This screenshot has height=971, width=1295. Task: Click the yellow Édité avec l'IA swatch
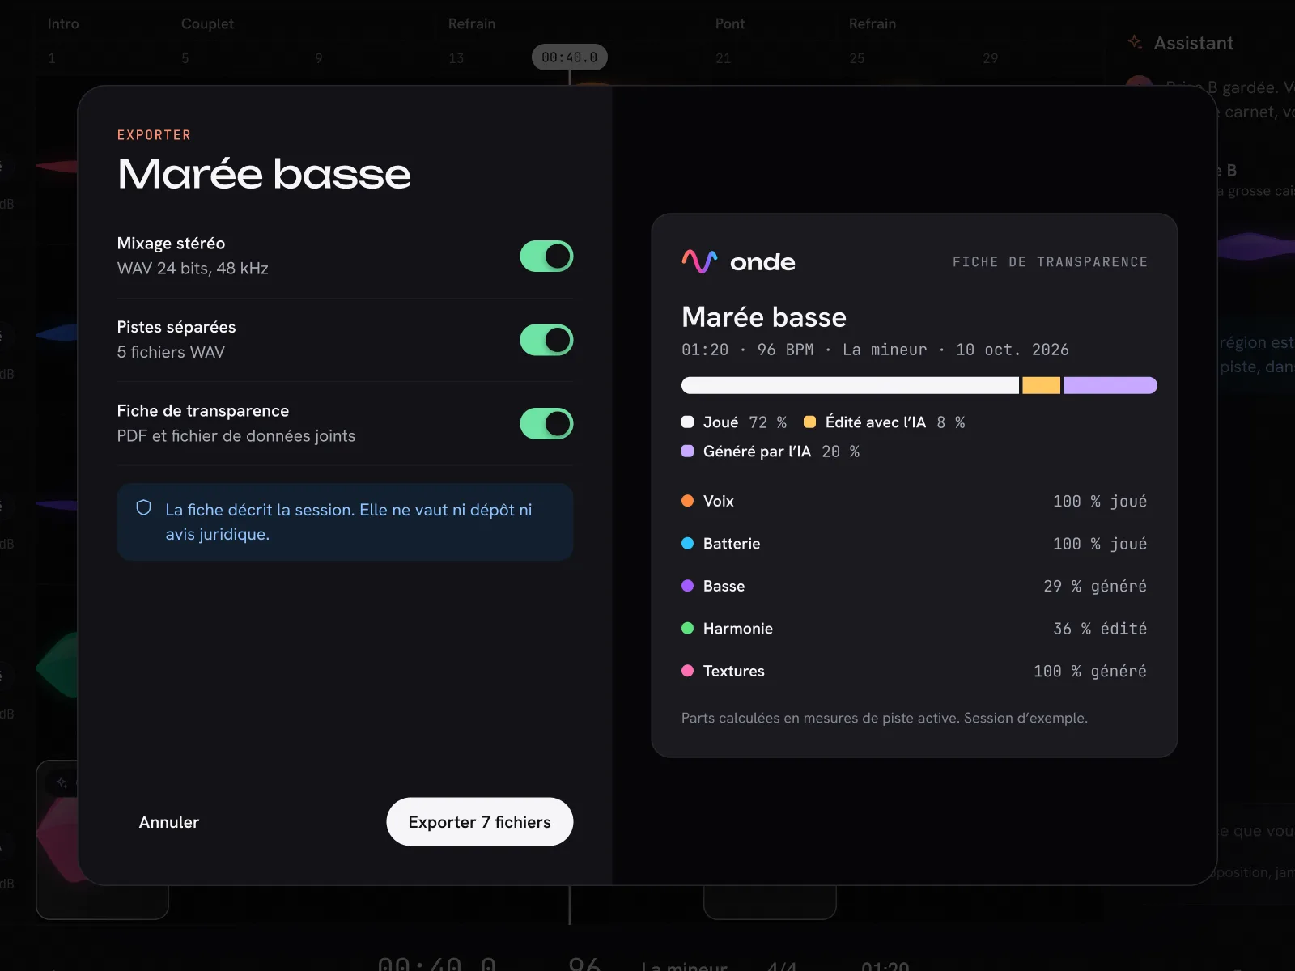click(809, 422)
